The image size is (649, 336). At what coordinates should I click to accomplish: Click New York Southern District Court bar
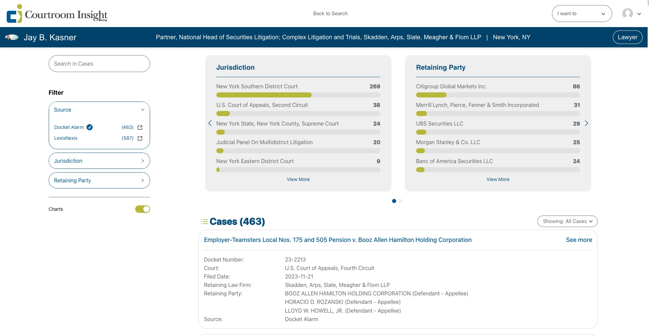pyautogui.click(x=298, y=95)
